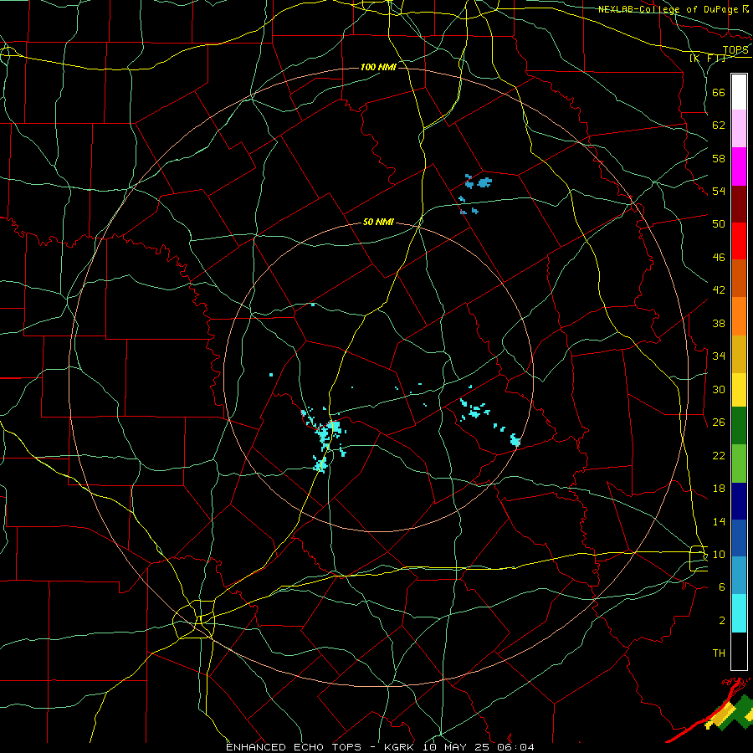The image size is (753, 753).
Task: Click the 66 legend value
Action: tap(719, 92)
